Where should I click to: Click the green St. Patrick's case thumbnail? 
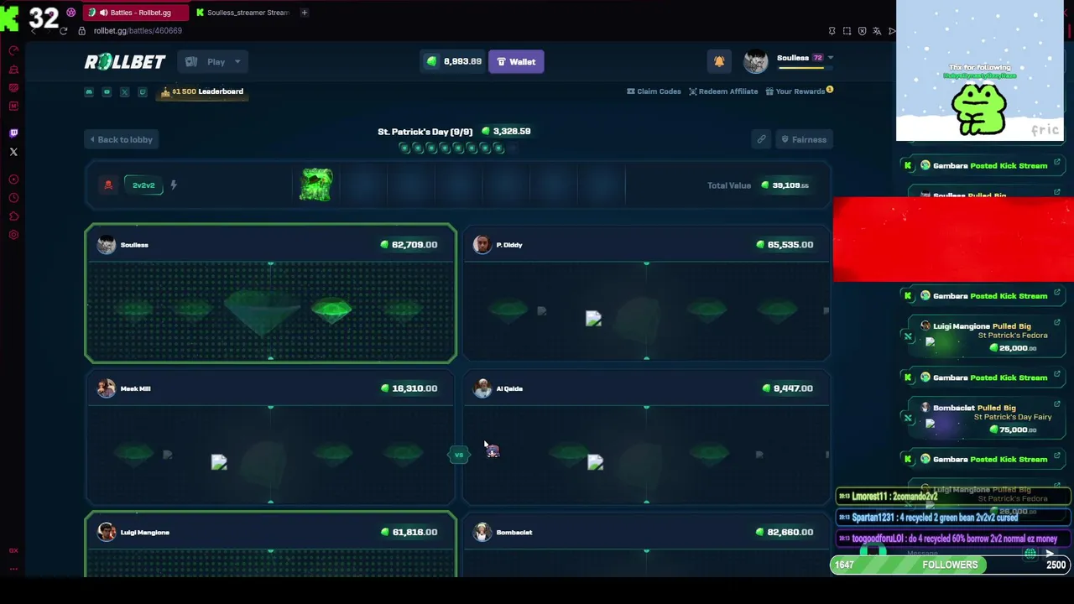point(316,185)
